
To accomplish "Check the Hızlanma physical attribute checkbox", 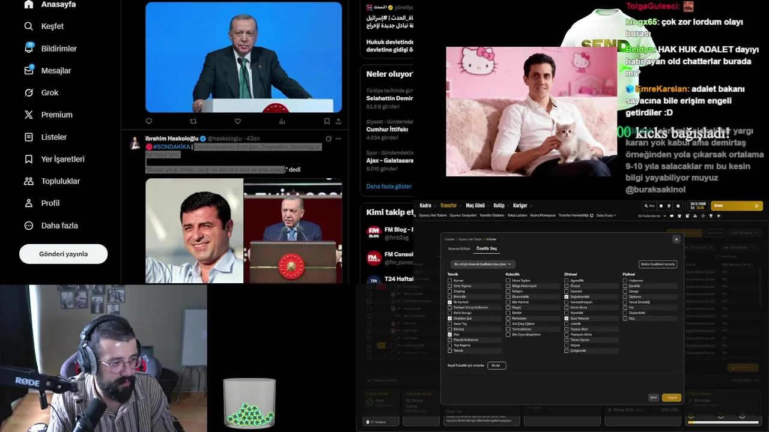I will pos(625,280).
